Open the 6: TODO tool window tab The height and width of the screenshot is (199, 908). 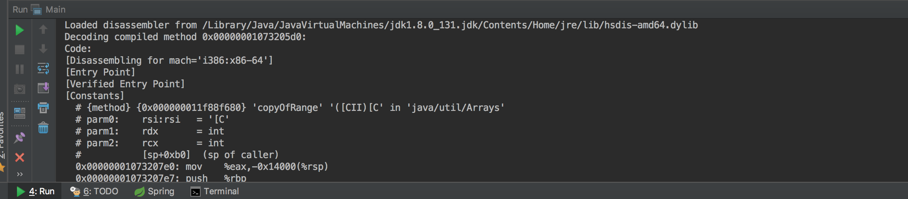[94, 191]
